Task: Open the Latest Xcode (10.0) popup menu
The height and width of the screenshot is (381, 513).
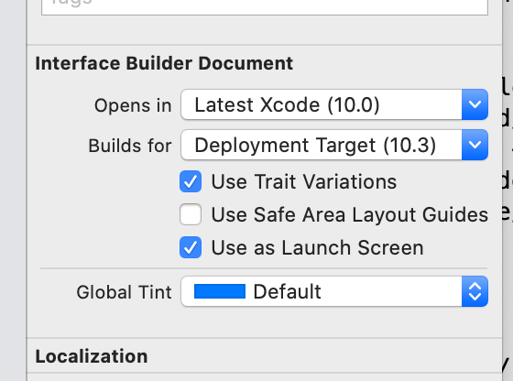Action: pyautogui.click(x=334, y=104)
